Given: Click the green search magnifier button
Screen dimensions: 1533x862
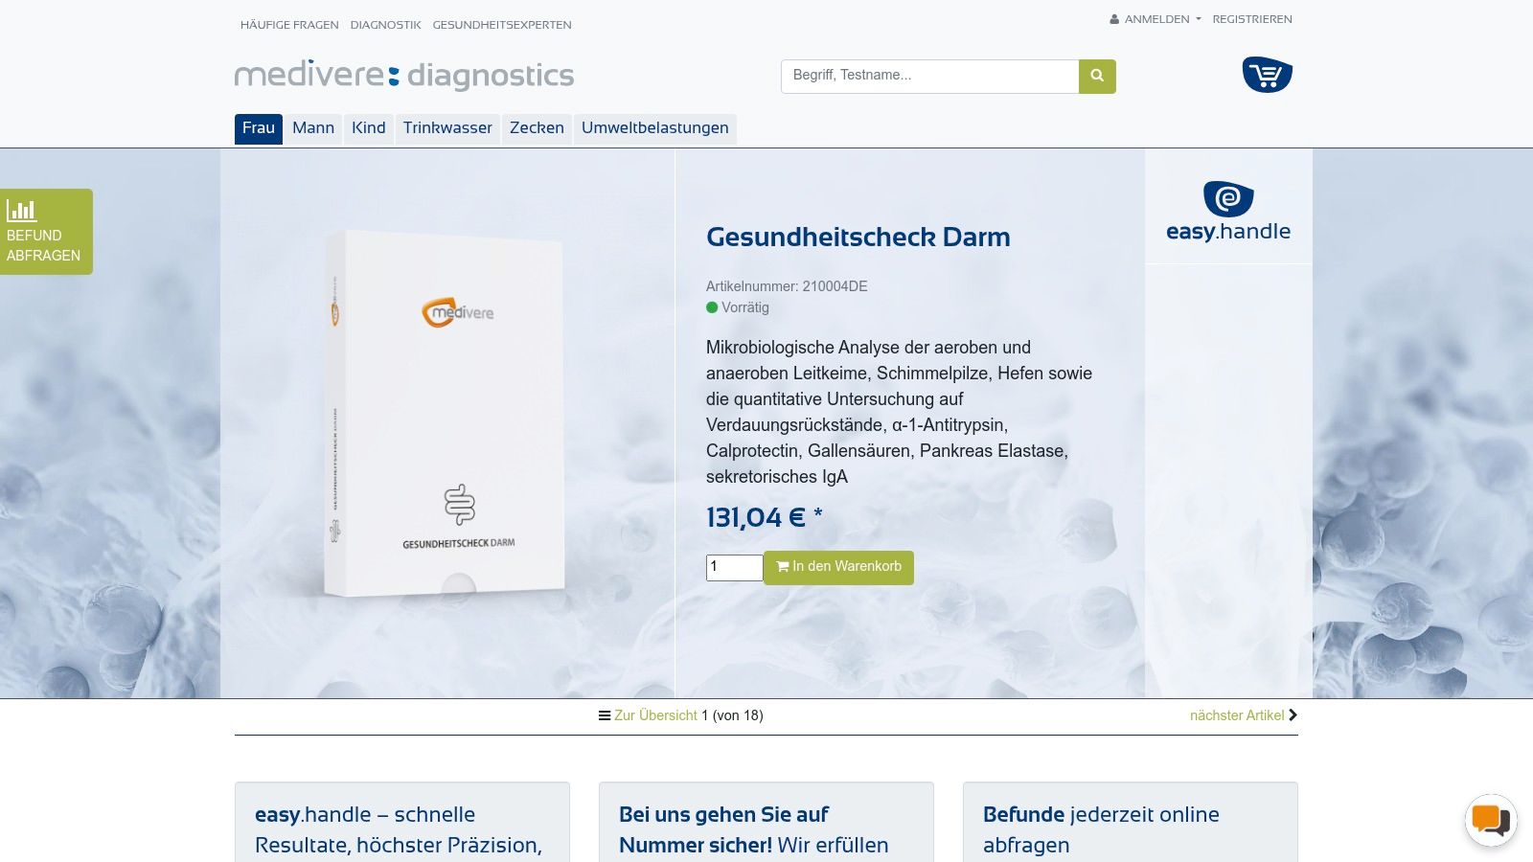Looking at the screenshot, I should 1097,77.
